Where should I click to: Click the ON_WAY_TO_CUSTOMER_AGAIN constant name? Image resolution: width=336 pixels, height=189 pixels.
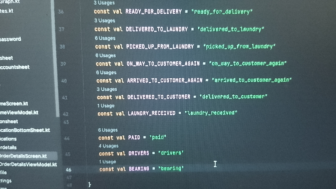point(163,64)
